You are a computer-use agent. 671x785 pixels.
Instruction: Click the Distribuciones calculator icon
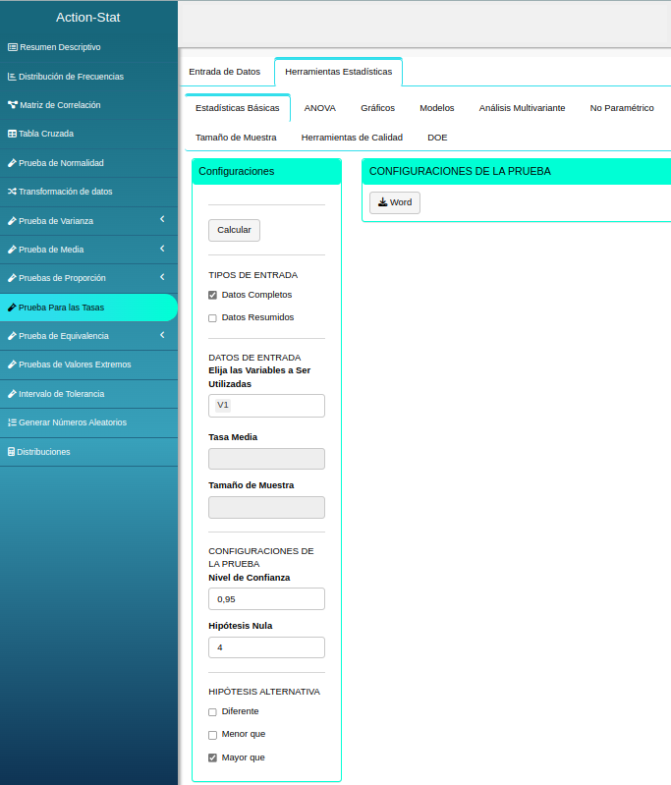12,452
